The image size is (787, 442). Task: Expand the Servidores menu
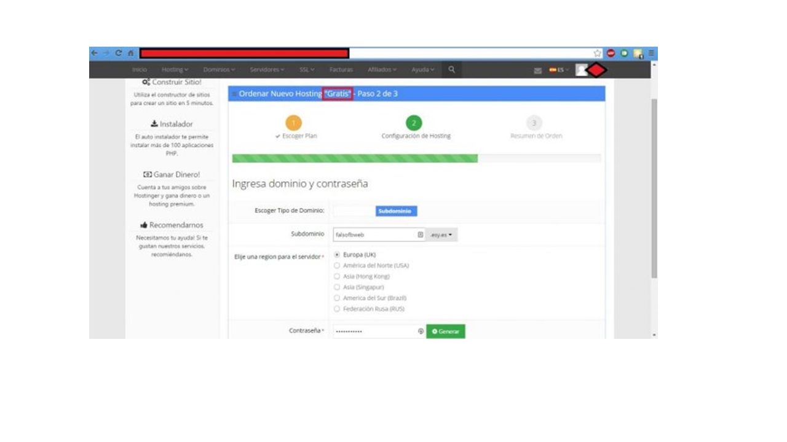click(x=267, y=70)
